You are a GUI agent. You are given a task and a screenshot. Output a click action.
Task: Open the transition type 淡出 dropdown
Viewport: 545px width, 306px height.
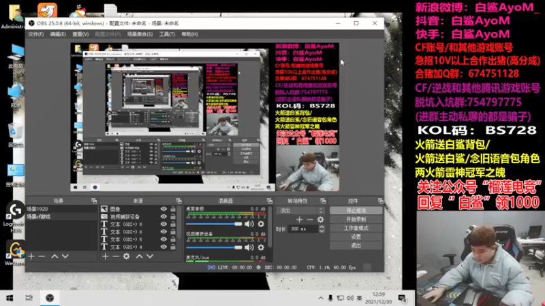[x=300, y=210]
